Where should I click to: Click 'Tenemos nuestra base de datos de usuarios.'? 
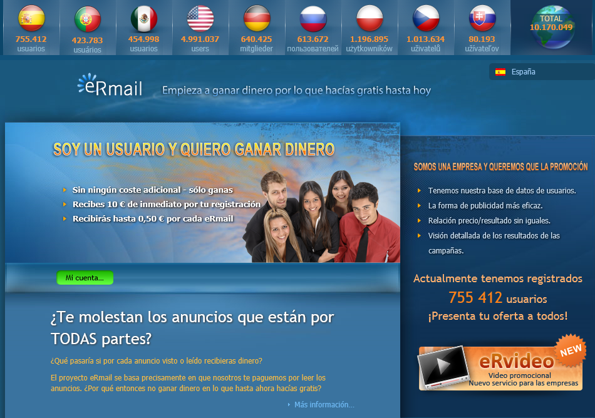tap(502, 191)
